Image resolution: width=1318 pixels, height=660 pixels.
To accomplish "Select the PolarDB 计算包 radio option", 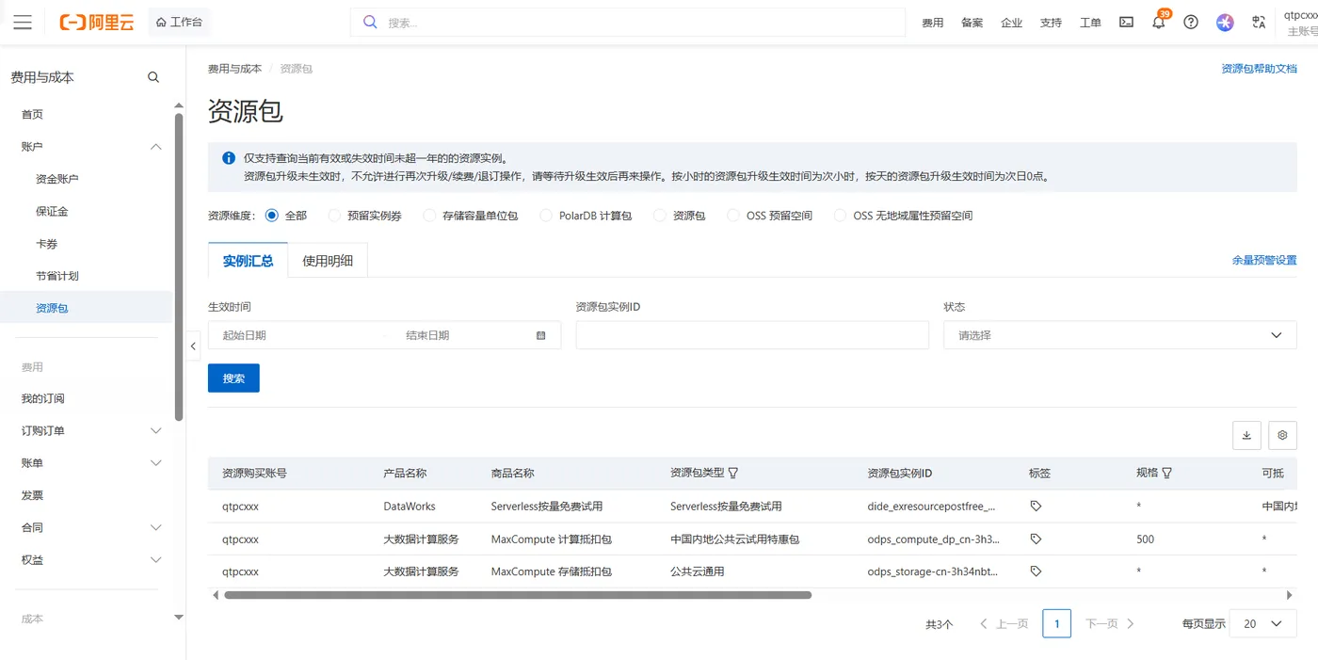I will pos(546,216).
